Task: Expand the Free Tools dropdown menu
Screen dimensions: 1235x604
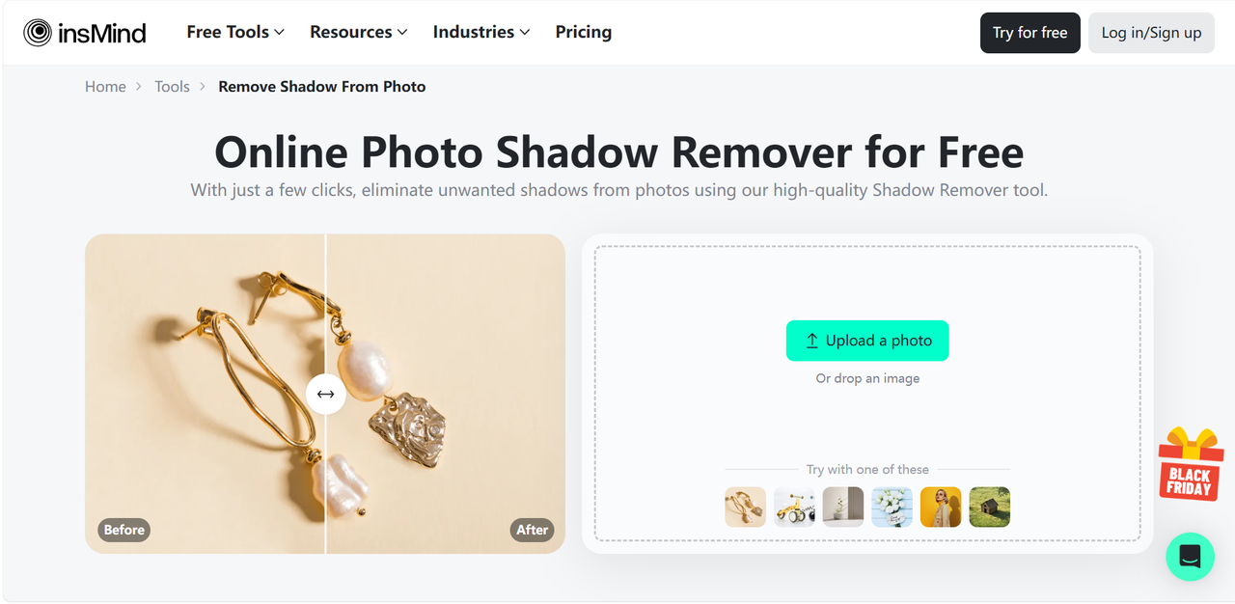Action: (x=235, y=32)
